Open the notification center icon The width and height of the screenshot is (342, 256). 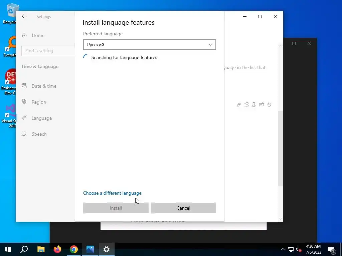[x=331, y=249]
